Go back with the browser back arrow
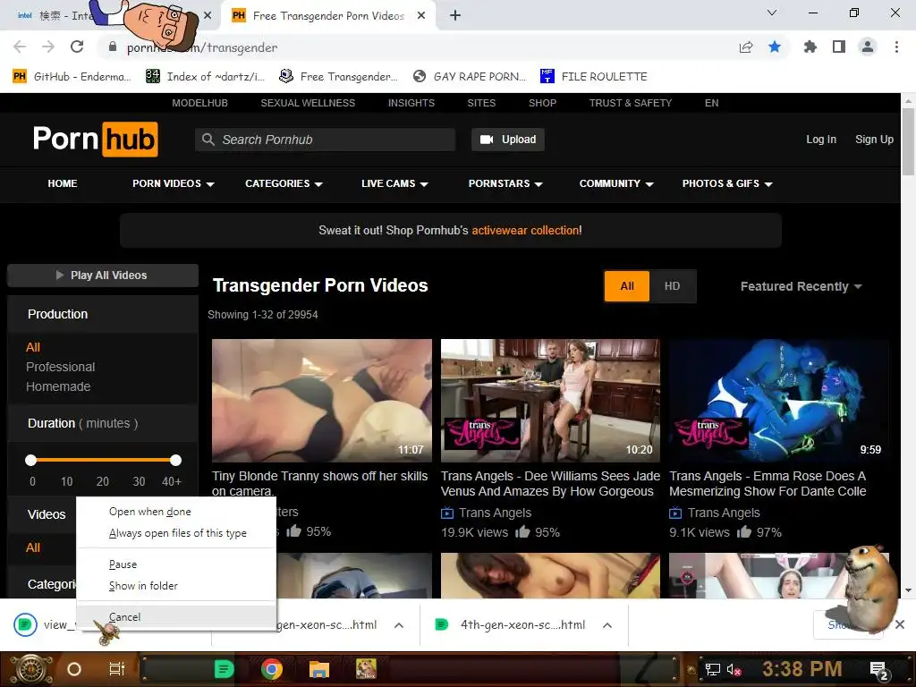The width and height of the screenshot is (916, 687). click(x=20, y=47)
